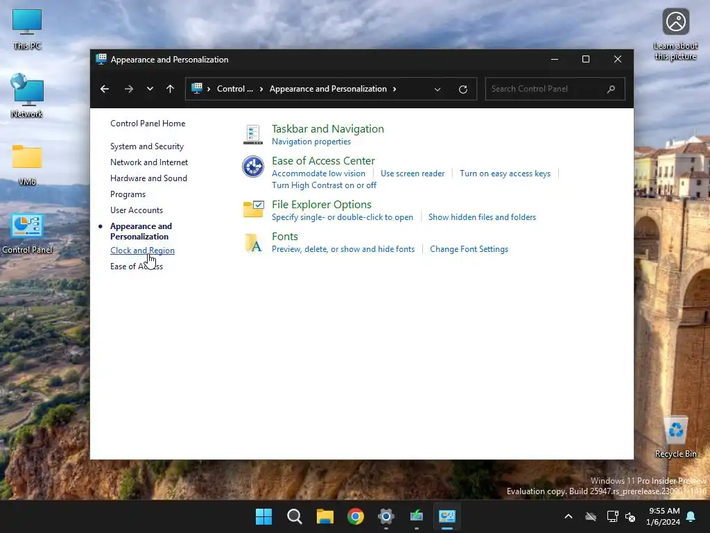Click Turn High Contrast on or off

pos(324,185)
